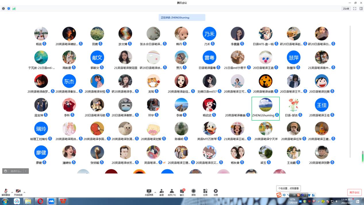Collapse the chat input bar arrow
The height and width of the screenshot is (205, 364).
(x=26, y=171)
